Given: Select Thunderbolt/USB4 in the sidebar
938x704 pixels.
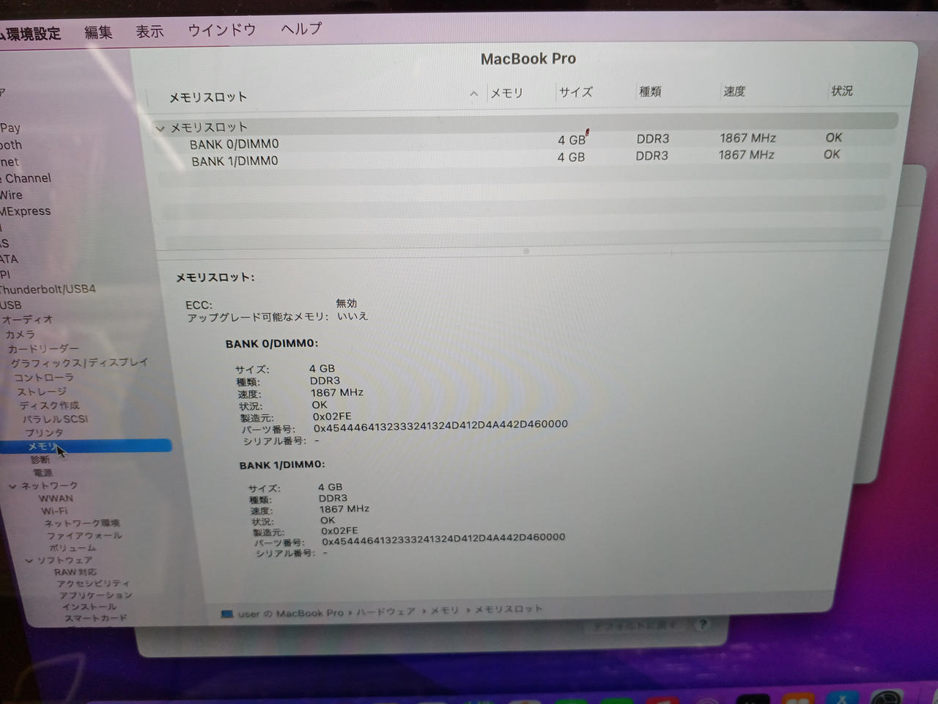Looking at the screenshot, I should [x=48, y=289].
